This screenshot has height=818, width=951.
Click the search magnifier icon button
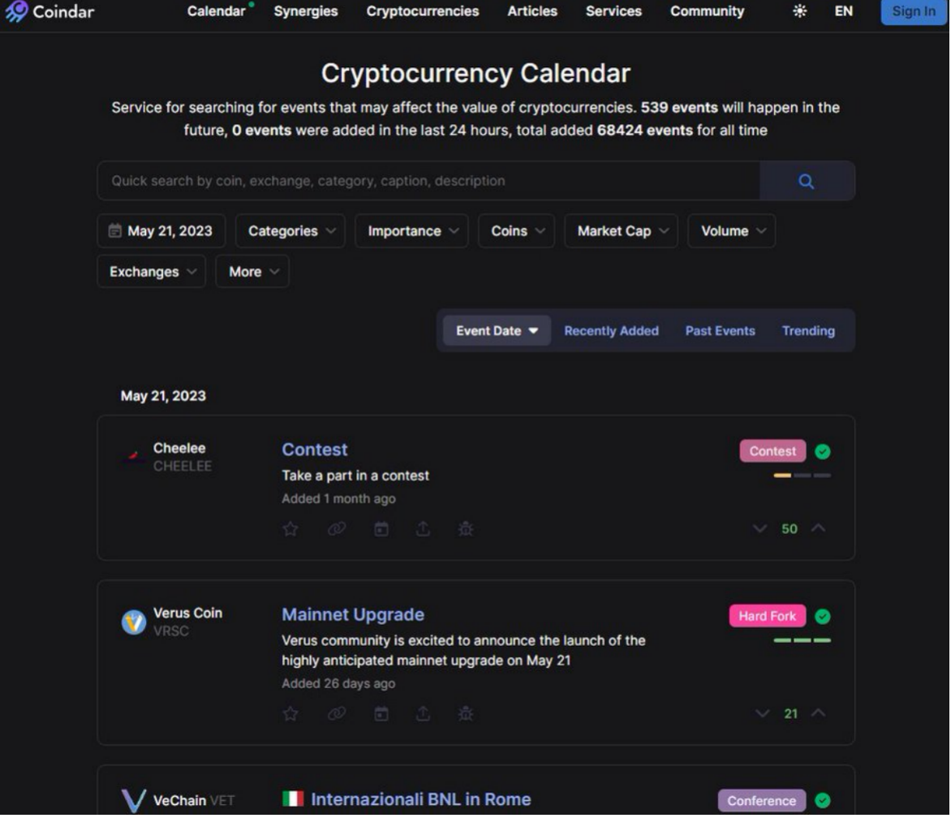point(807,181)
